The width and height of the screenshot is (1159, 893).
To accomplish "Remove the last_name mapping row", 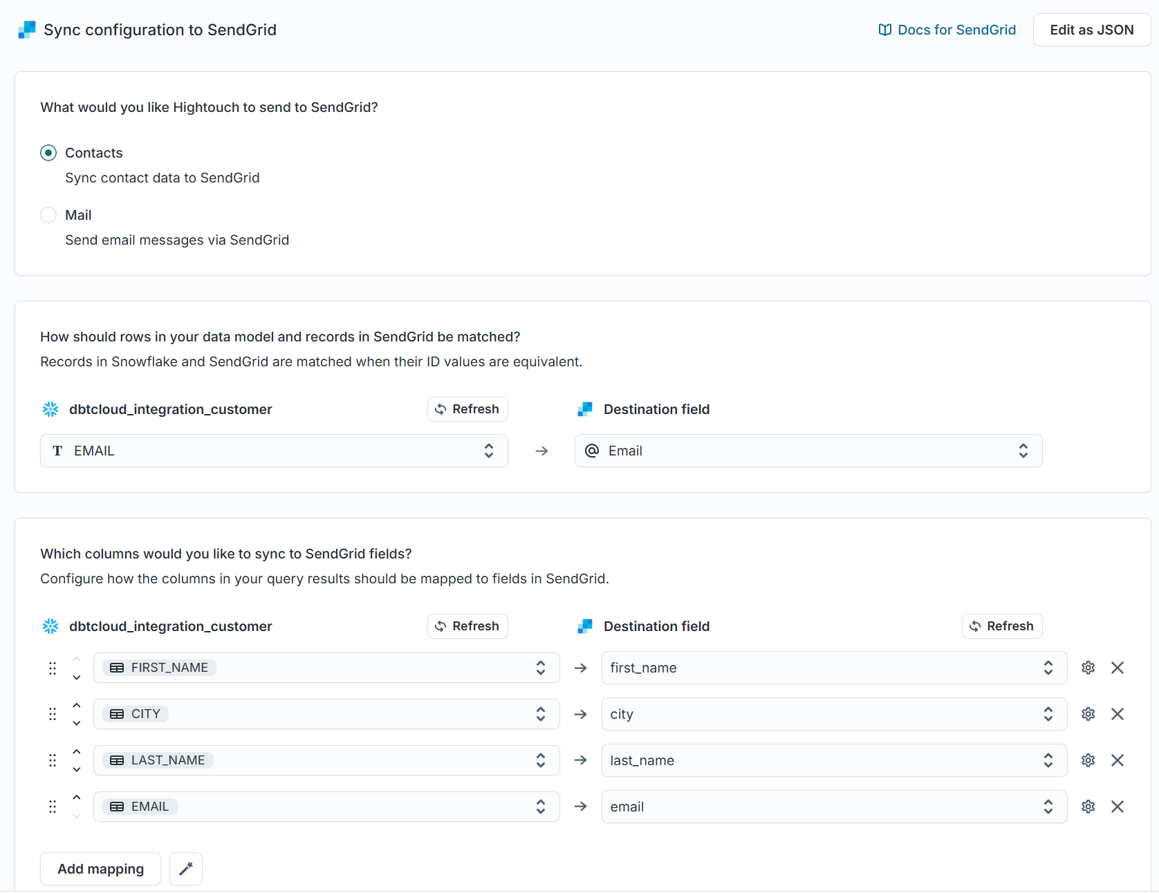I will click(1118, 760).
